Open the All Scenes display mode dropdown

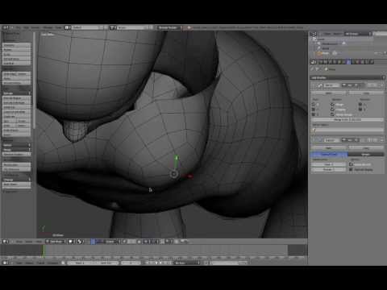coord(358,34)
